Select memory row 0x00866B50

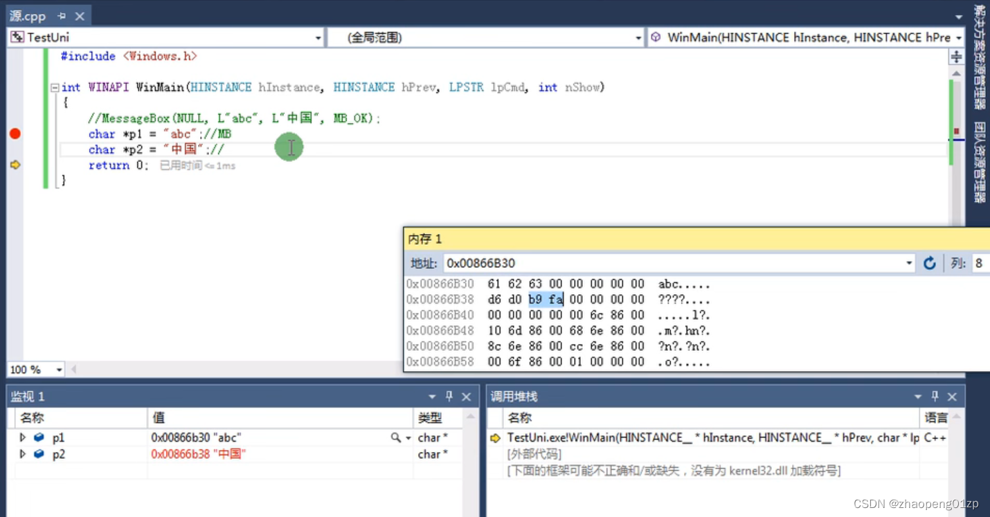pyautogui.click(x=558, y=346)
